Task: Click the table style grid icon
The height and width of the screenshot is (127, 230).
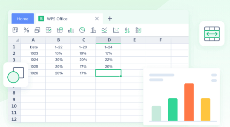Action: tap(60, 30)
